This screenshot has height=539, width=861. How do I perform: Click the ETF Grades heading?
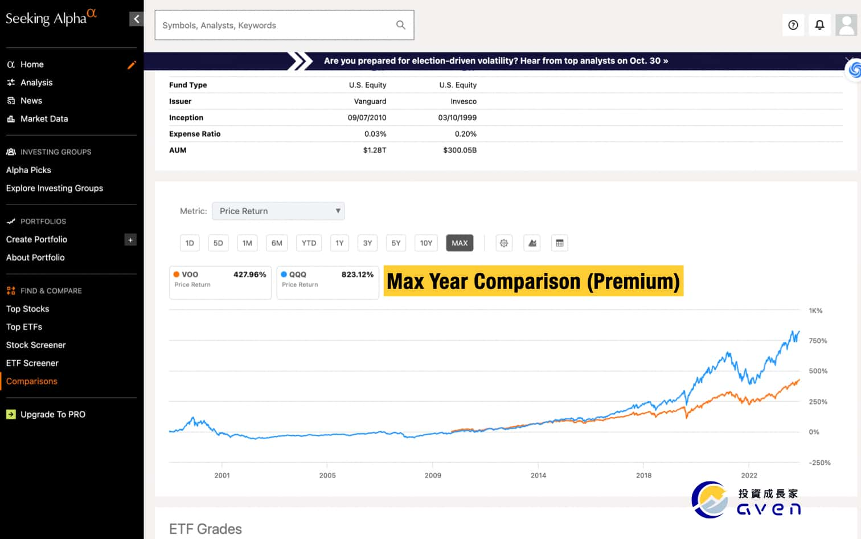pos(206,529)
